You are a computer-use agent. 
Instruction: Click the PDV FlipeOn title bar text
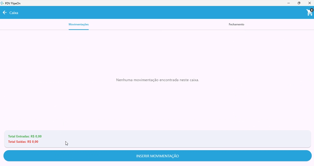pos(13,3)
